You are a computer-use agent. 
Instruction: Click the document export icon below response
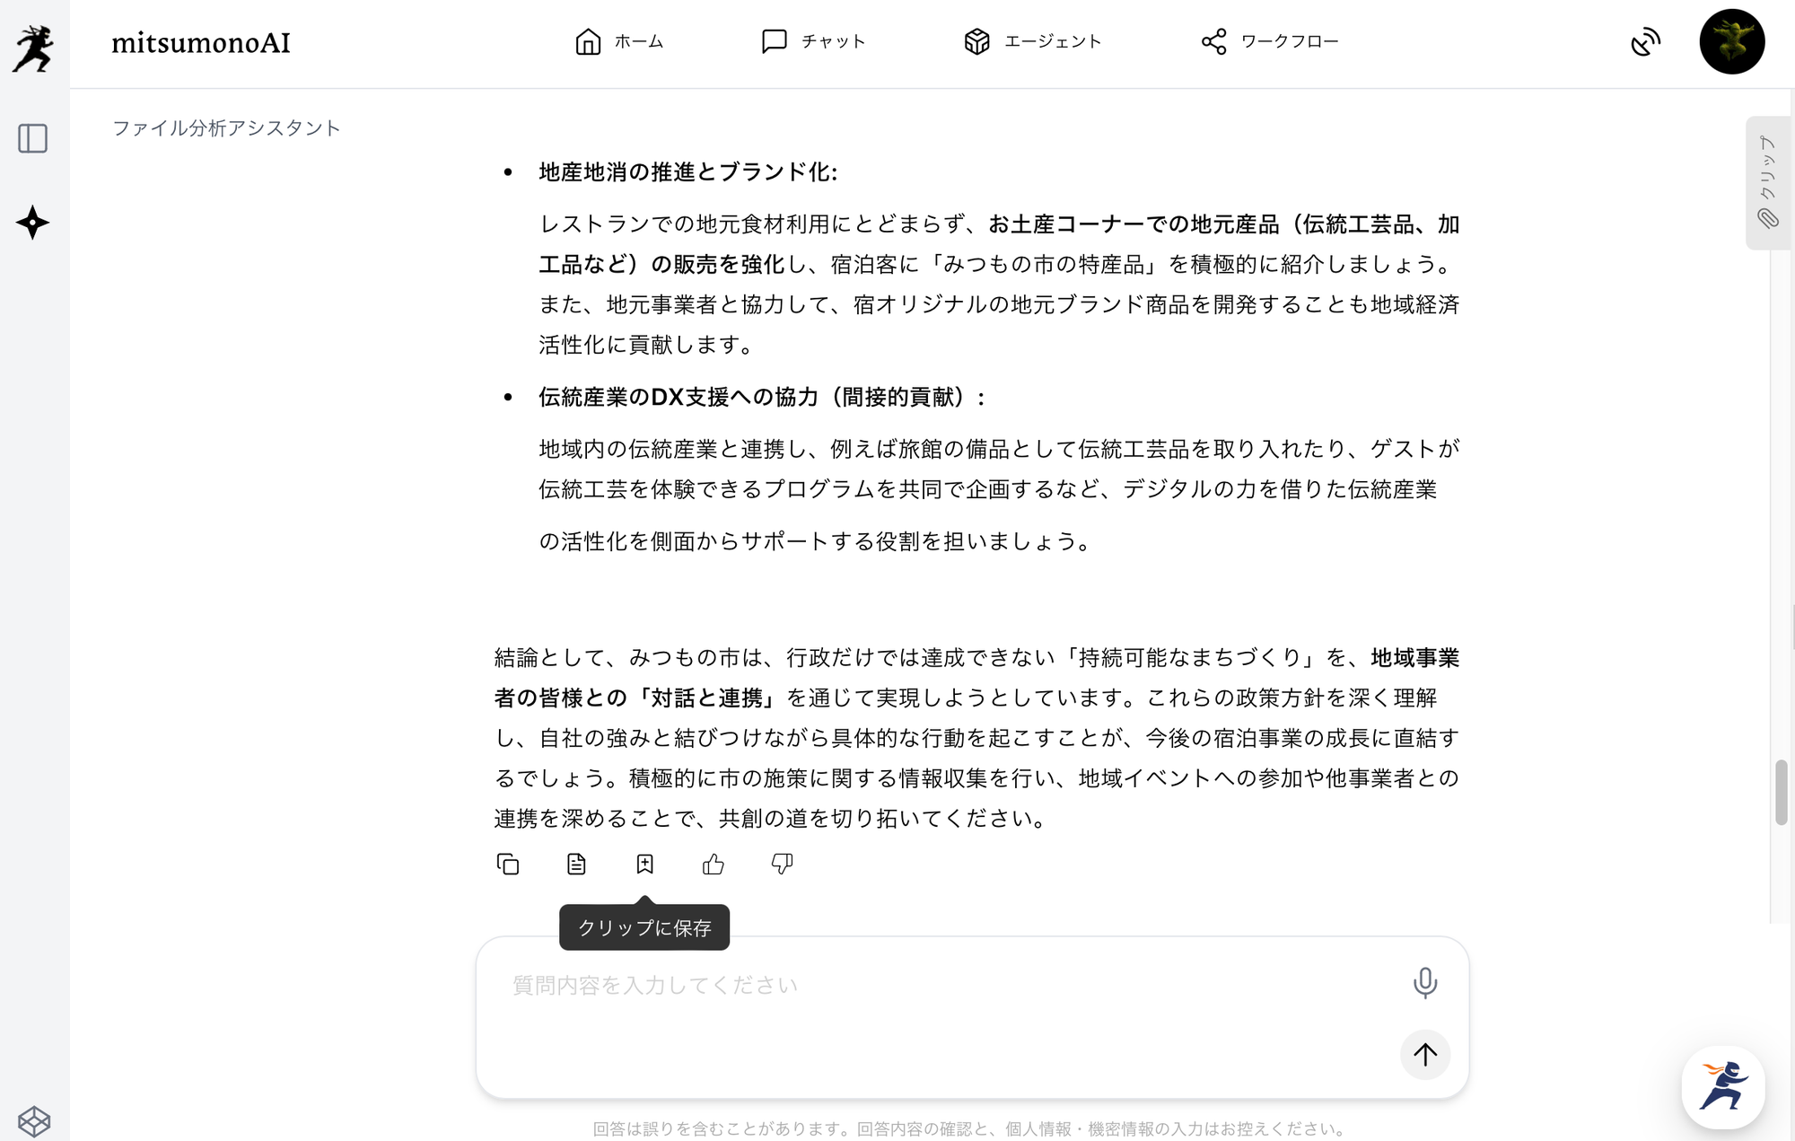pyautogui.click(x=576, y=864)
